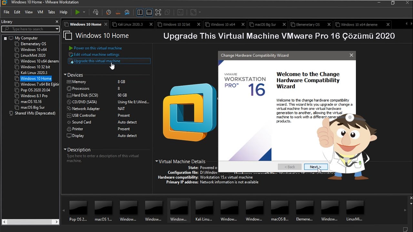Toggle the Library sidebar view icon
The width and height of the screenshot is (413, 232).
pos(140,12)
